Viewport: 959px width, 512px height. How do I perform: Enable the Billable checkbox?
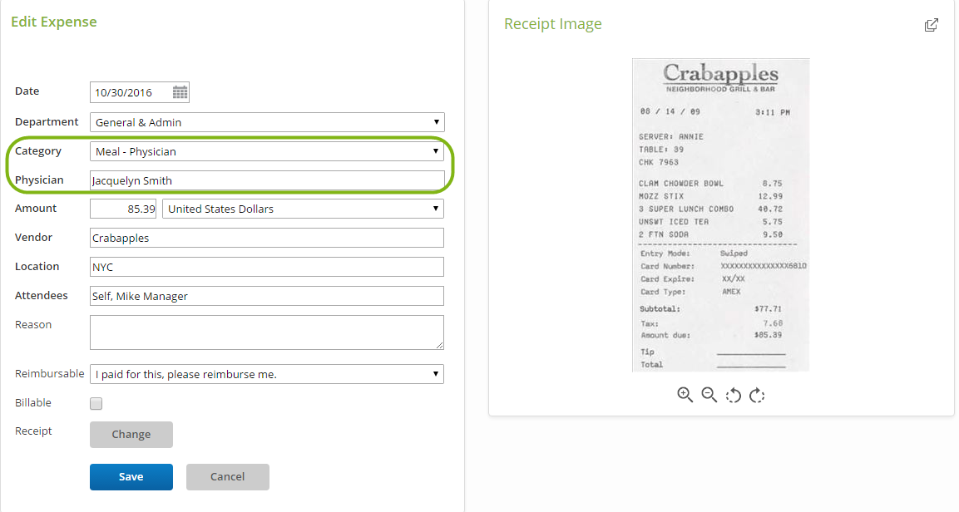click(x=96, y=403)
